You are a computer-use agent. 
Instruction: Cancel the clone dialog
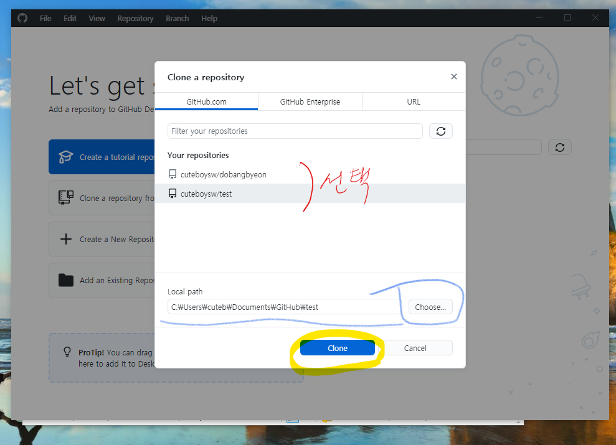[x=415, y=348]
